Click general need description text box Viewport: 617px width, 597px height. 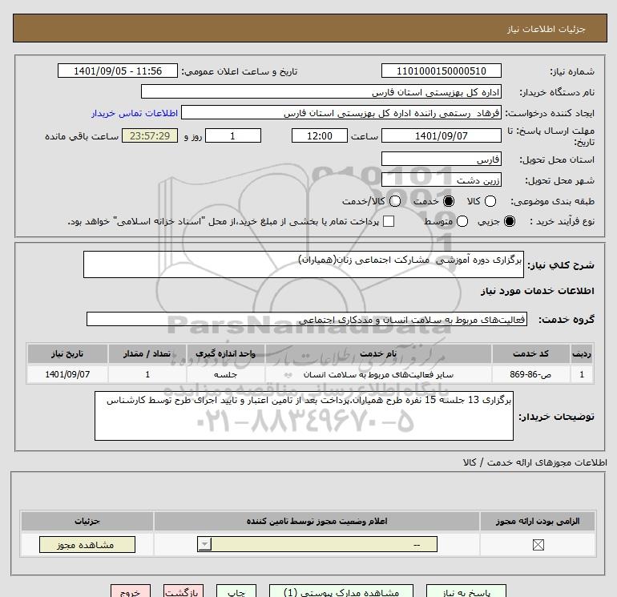coord(304,264)
